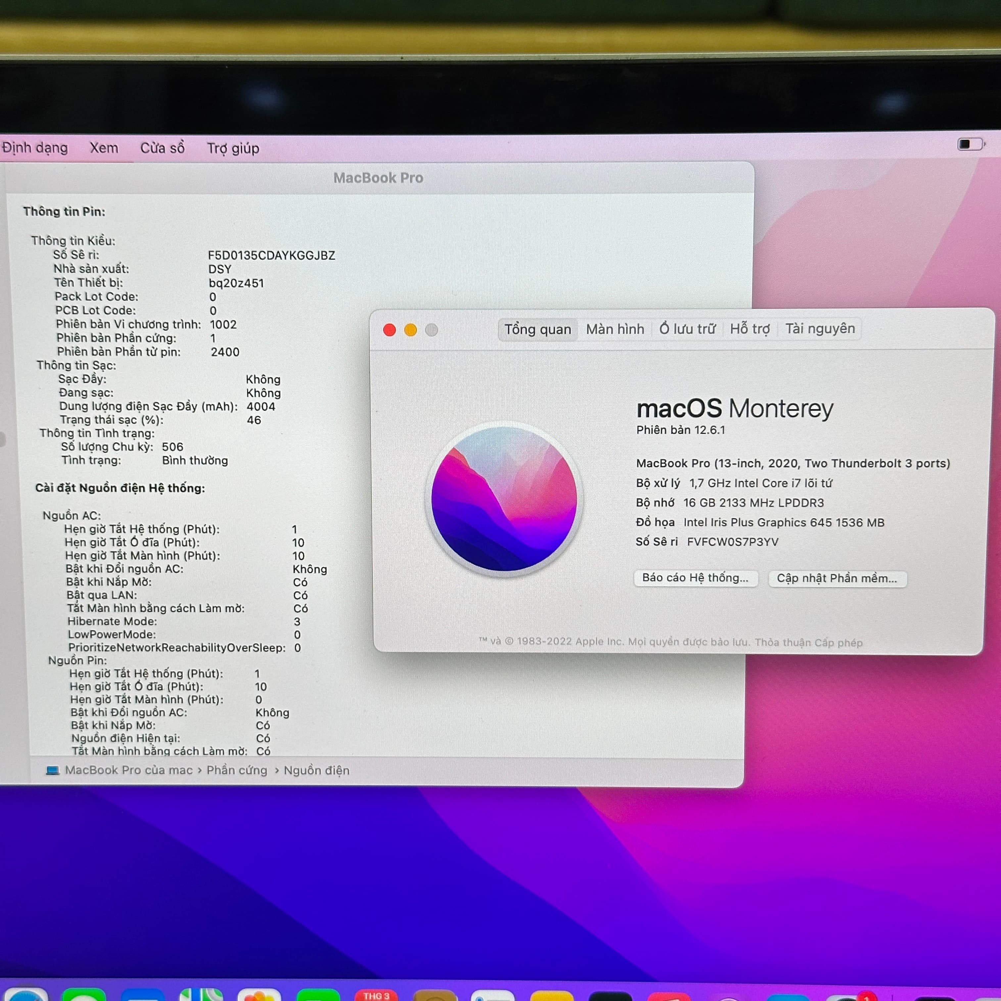Click the Thông tin Pin heading
Screen dimensions: 1001x1001
coord(64,212)
